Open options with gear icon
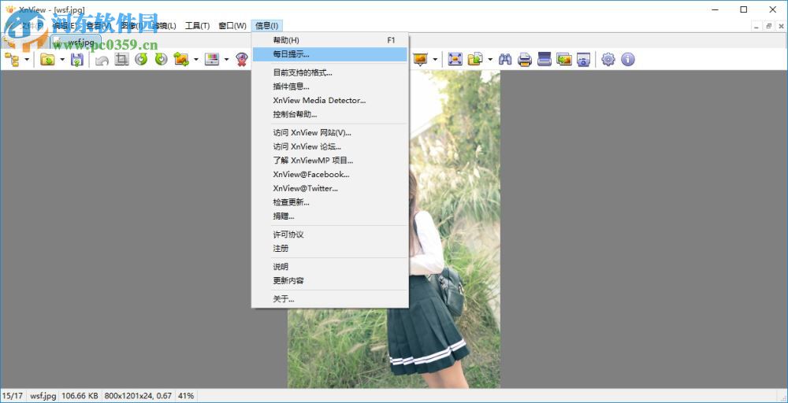This screenshot has height=403, width=788. 608,60
